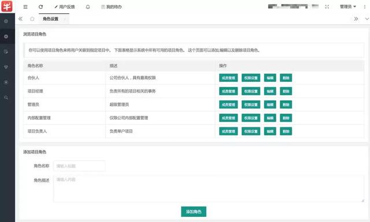Screen dimensions: 370x222
Task: Open the fifth sidebar circular icon
Action: point(6,82)
